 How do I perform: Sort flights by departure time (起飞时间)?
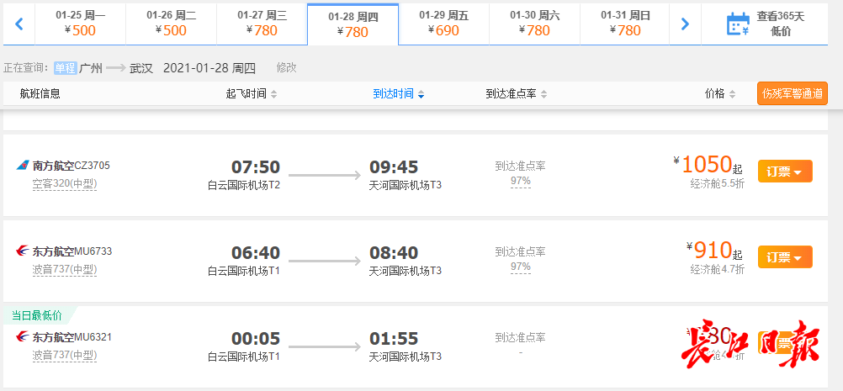252,94
